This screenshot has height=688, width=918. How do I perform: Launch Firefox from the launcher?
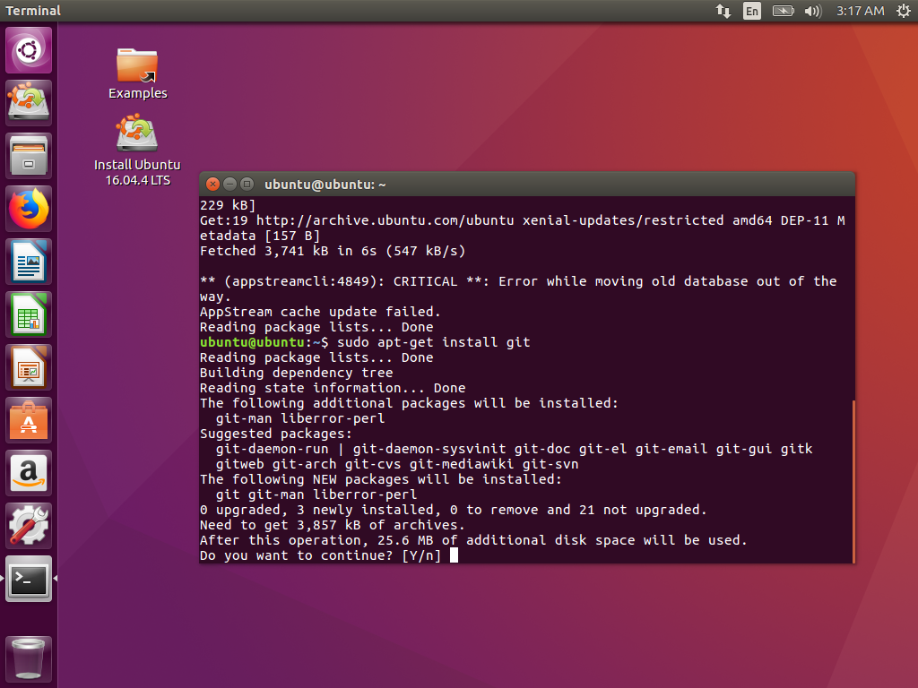tap(28, 208)
